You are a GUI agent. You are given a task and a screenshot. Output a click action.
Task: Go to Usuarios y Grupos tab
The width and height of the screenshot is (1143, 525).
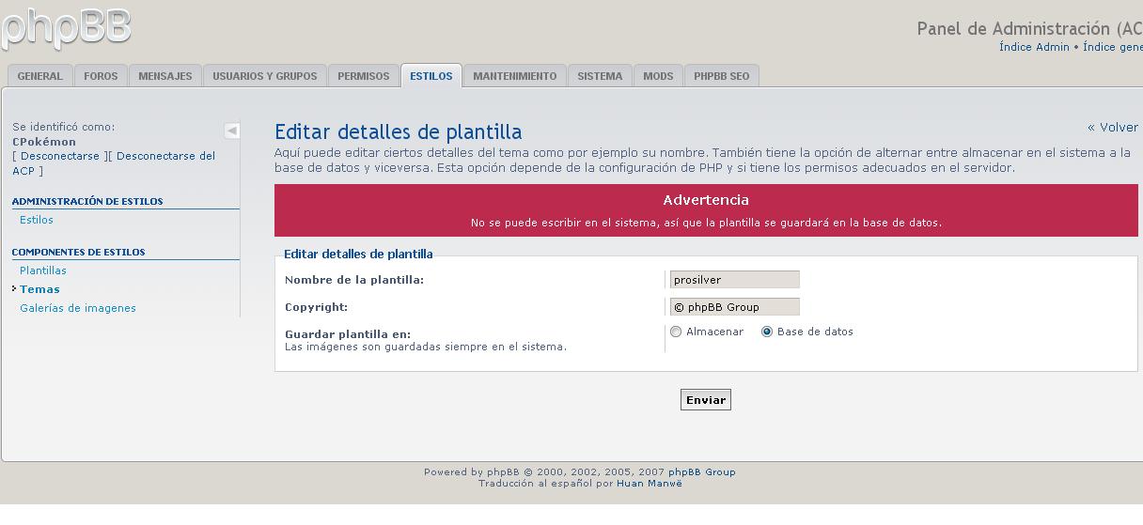(x=265, y=76)
